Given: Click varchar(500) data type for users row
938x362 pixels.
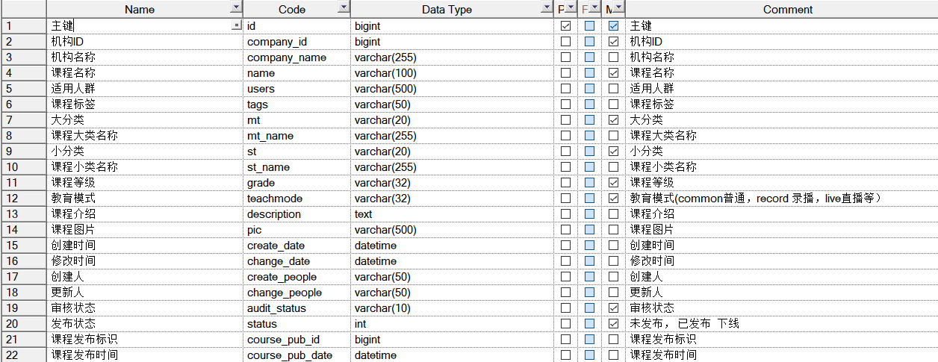Looking at the screenshot, I should (x=453, y=89).
